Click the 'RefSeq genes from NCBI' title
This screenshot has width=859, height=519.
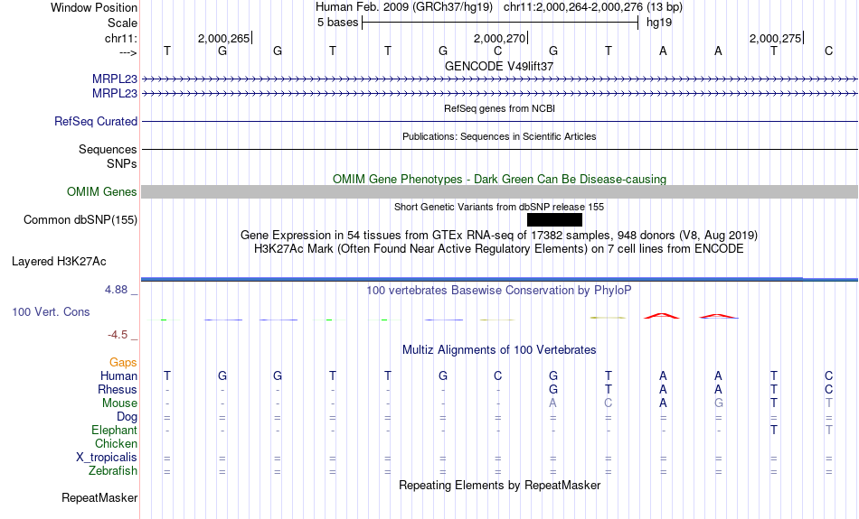(499, 108)
